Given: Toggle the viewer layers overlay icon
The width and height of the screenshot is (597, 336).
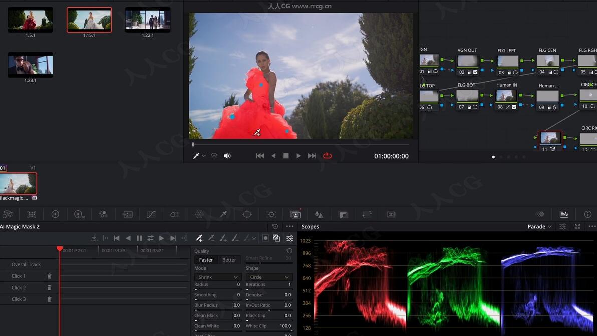Looking at the screenshot, I should click(214, 156).
